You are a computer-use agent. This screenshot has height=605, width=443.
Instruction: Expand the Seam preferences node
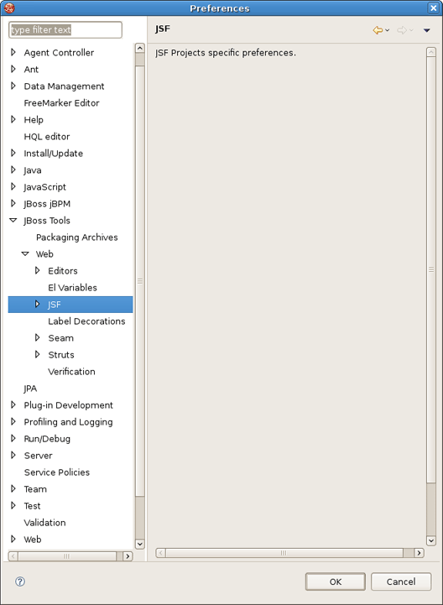point(38,337)
